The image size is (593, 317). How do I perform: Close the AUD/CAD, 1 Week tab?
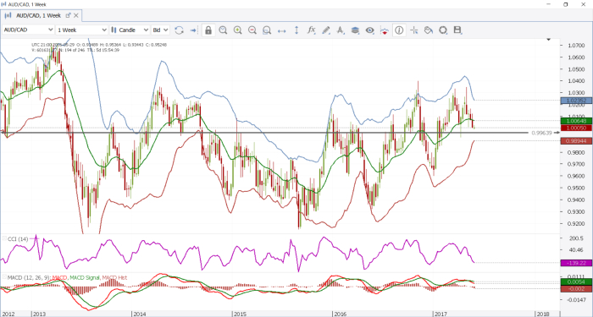point(77,15)
